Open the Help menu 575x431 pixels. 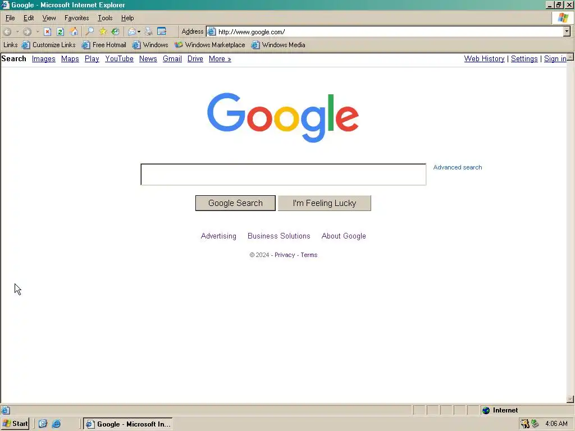pos(127,18)
